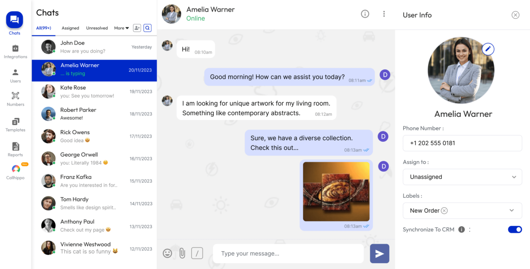The height and width of the screenshot is (269, 530).
Task: Click the emoji picker in the message bar
Action: 167,253
